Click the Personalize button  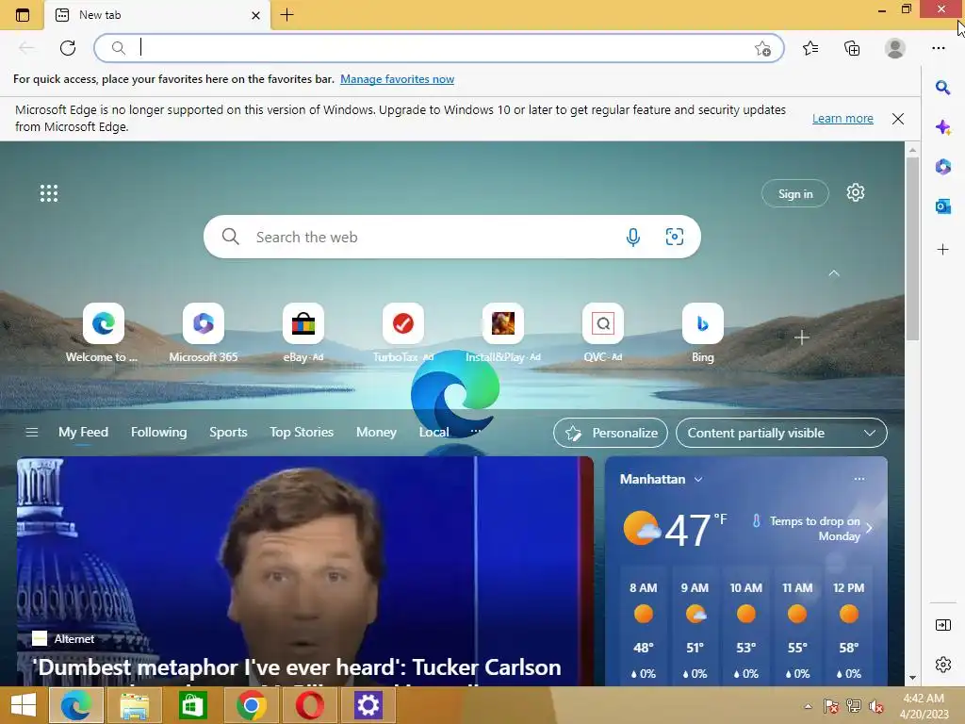[611, 433]
